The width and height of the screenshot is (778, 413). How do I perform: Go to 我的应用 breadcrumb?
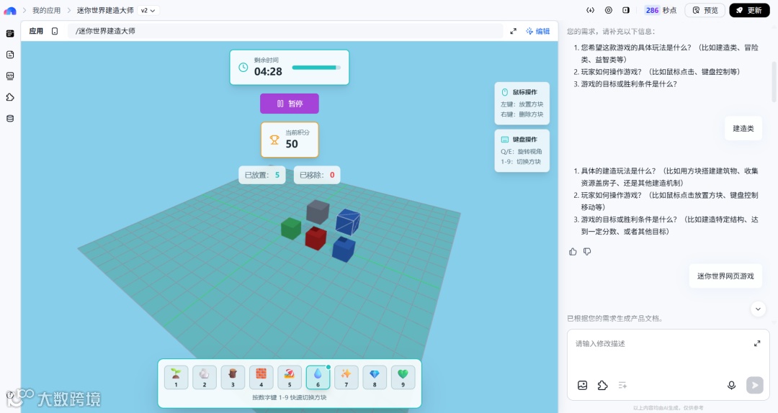(46, 10)
